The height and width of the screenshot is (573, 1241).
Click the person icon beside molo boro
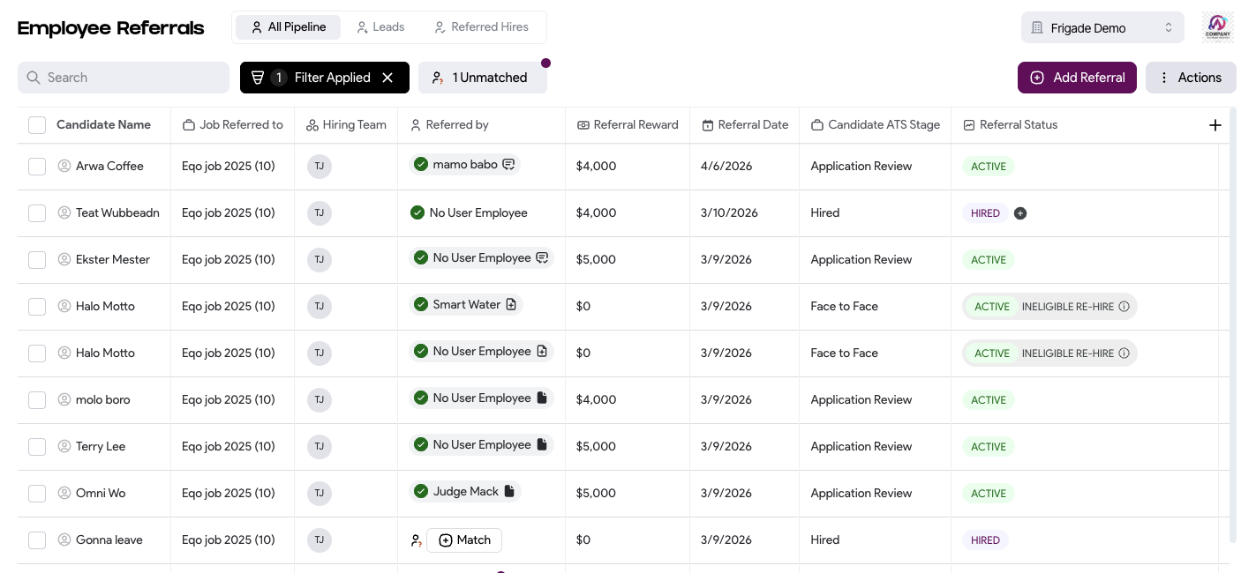(64, 399)
